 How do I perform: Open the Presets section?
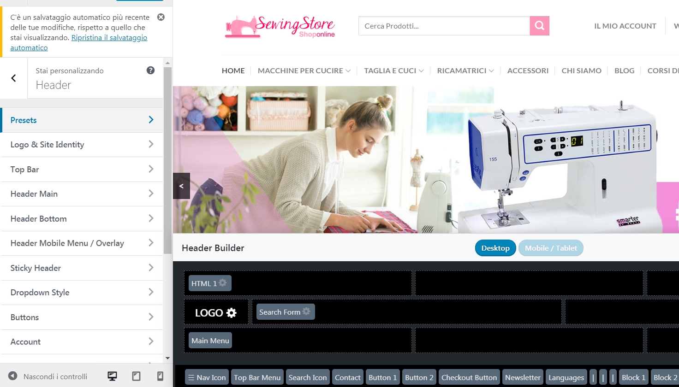pos(82,120)
